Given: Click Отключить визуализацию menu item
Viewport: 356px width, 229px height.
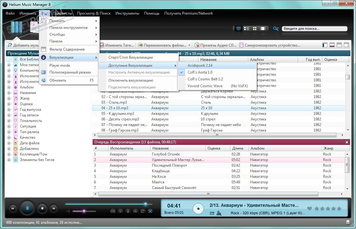Looking at the screenshot, I should (138, 80).
